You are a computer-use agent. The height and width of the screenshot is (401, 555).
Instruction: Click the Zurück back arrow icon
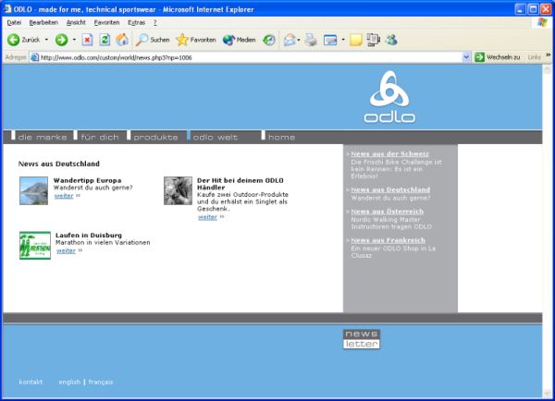pos(13,40)
